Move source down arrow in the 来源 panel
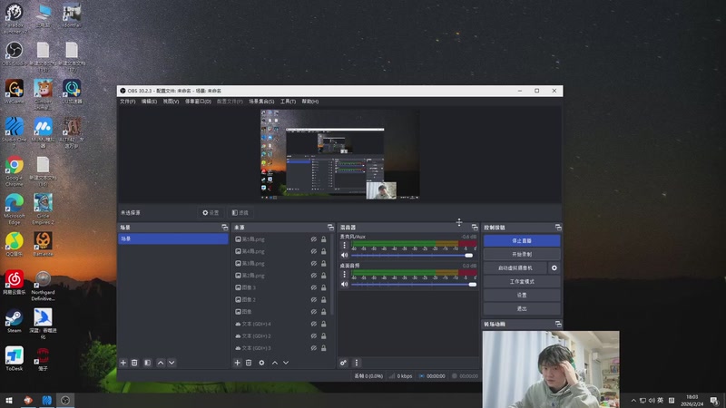This screenshot has width=726, height=408. [x=286, y=363]
